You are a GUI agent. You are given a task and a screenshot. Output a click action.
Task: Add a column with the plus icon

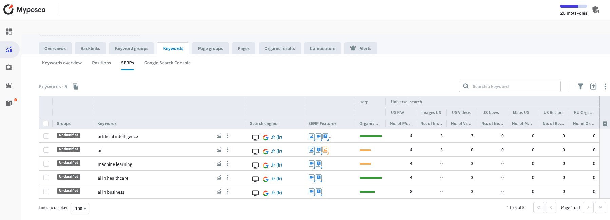605,124
